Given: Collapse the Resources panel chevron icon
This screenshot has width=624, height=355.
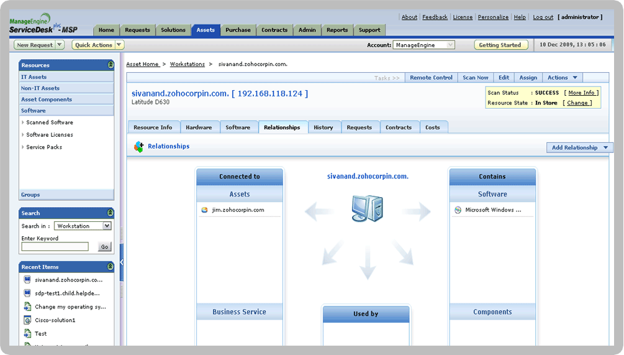Looking at the screenshot, I should [111, 65].
